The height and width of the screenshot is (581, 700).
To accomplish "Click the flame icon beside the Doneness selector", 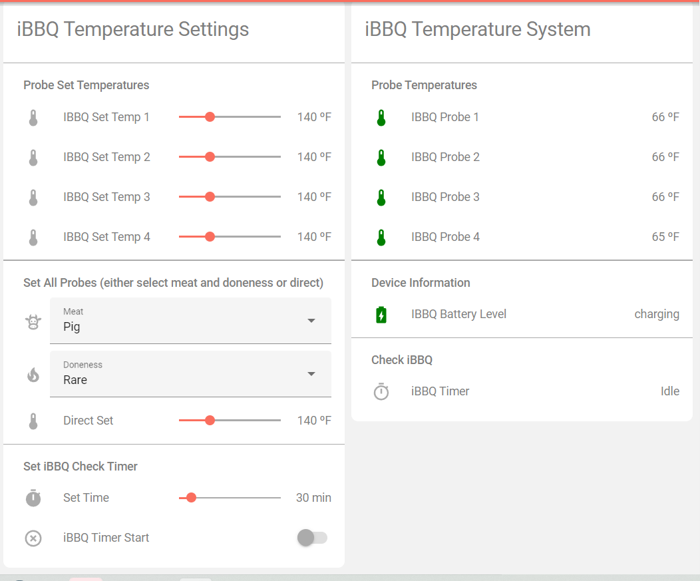I will tap(33, 374).
